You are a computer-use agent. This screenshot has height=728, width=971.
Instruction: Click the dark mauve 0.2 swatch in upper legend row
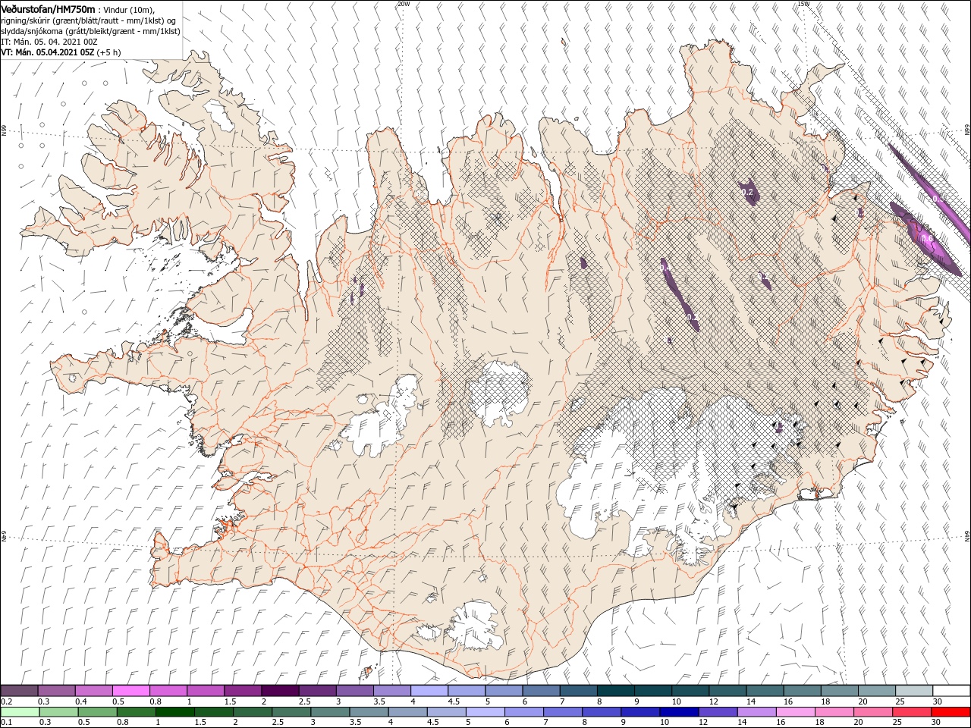point(19,691)
